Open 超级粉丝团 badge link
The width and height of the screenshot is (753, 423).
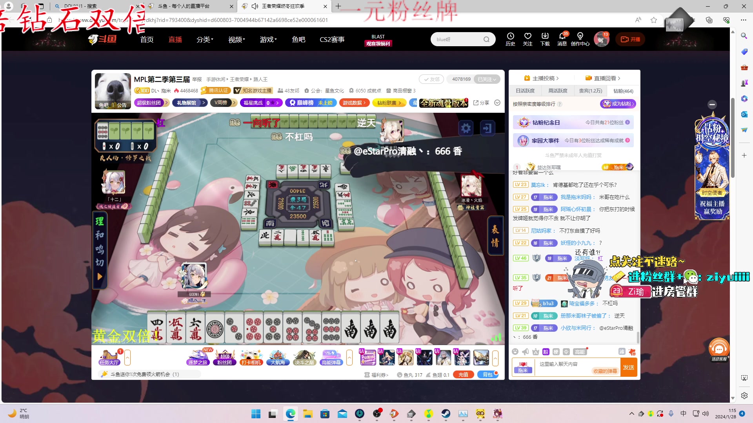click(151, 103)
